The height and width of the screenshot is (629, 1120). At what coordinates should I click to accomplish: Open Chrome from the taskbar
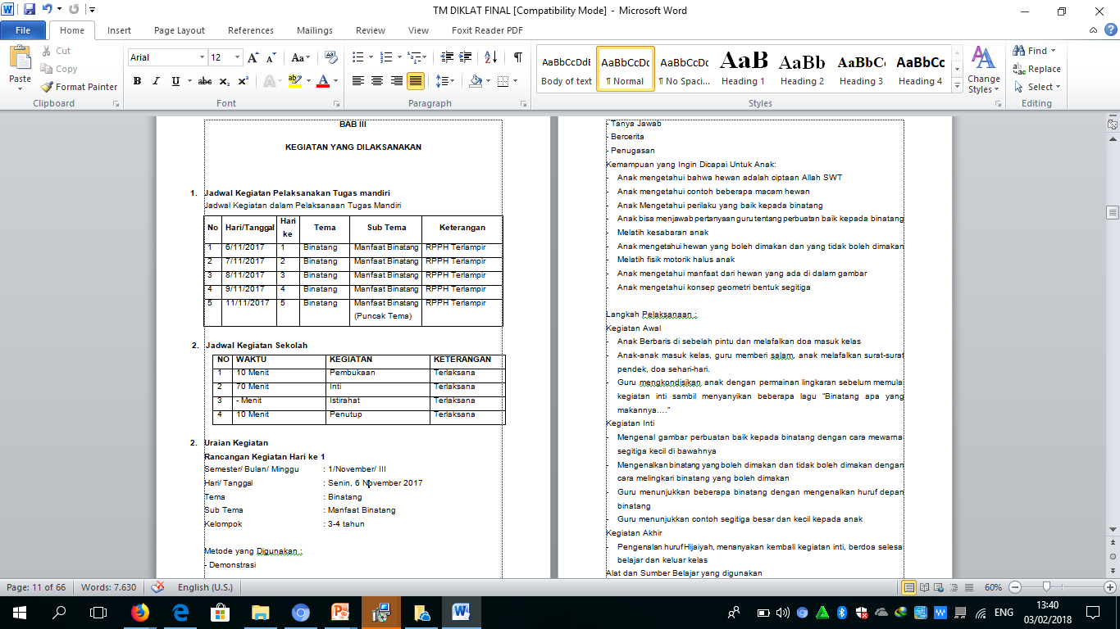[301, 613]
